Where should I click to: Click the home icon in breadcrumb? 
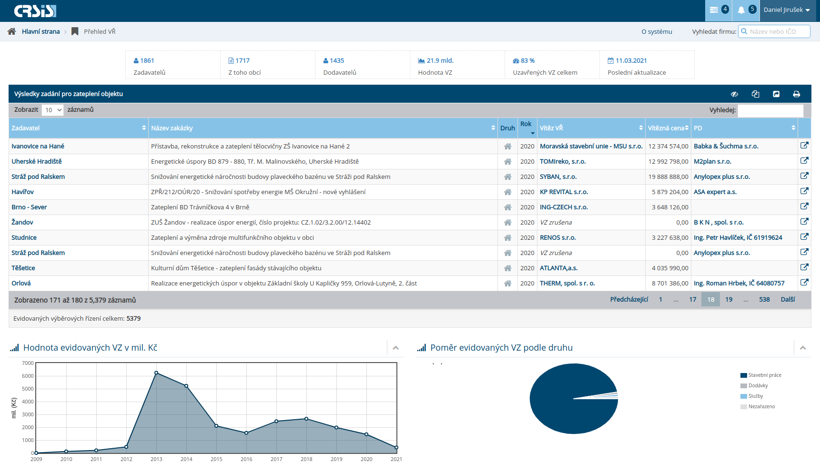click(12, 31)
